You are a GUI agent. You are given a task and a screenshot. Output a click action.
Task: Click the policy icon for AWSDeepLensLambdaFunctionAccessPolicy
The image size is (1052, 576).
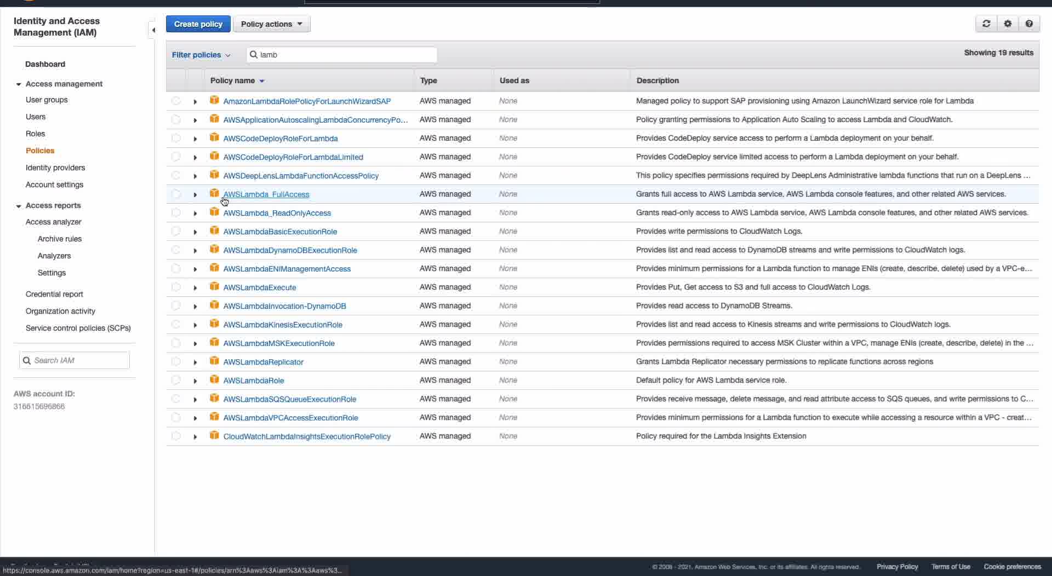click(x=214, y=175)
